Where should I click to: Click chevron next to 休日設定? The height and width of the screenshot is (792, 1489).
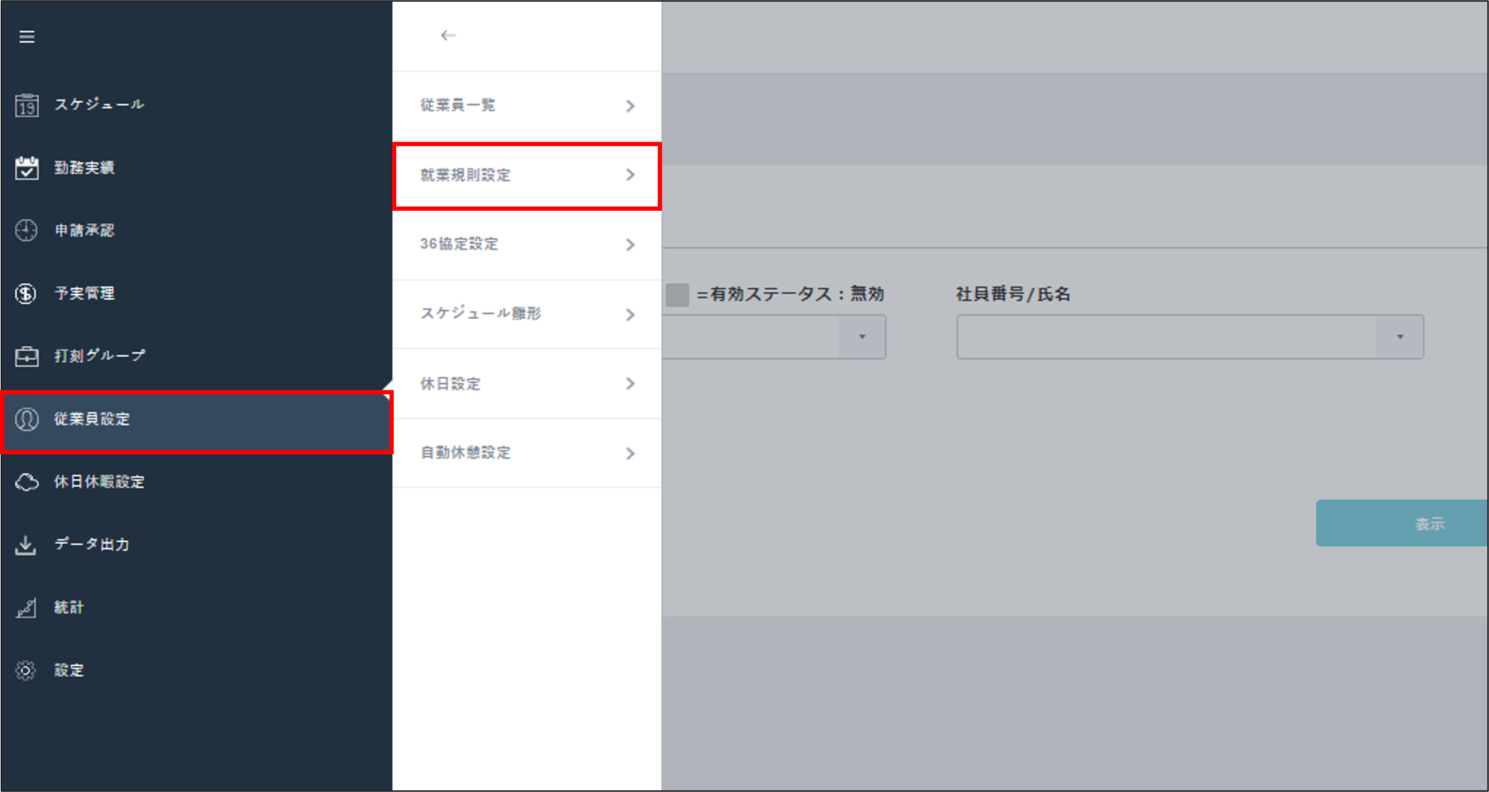coord(631,384)
